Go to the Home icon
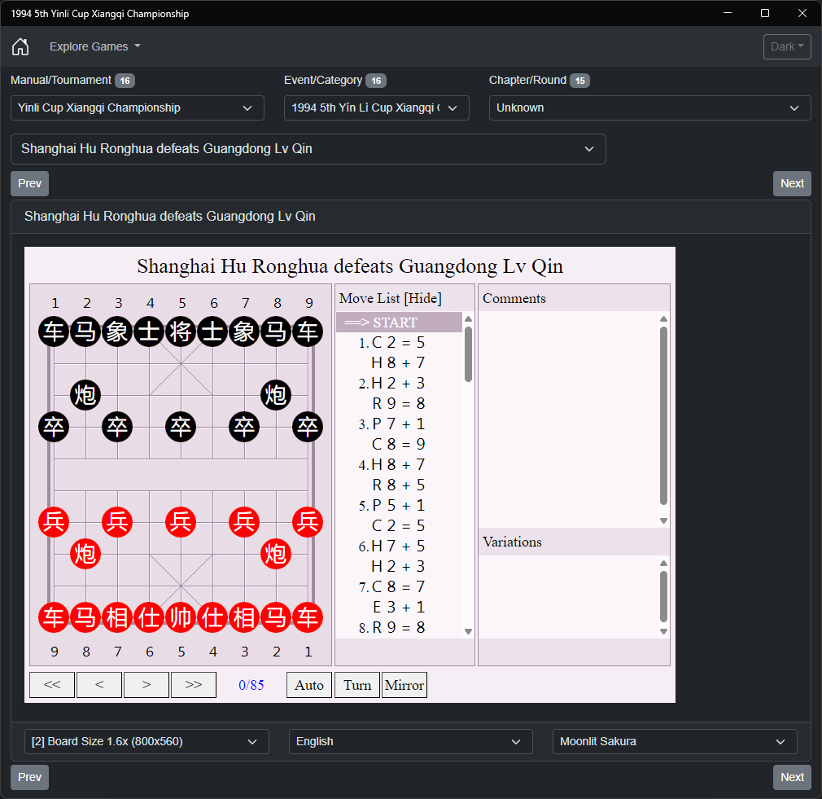 point(20,46)
